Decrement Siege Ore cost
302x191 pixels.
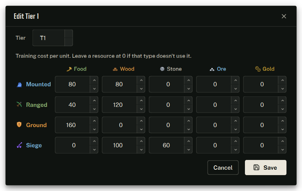click(236, 149)
